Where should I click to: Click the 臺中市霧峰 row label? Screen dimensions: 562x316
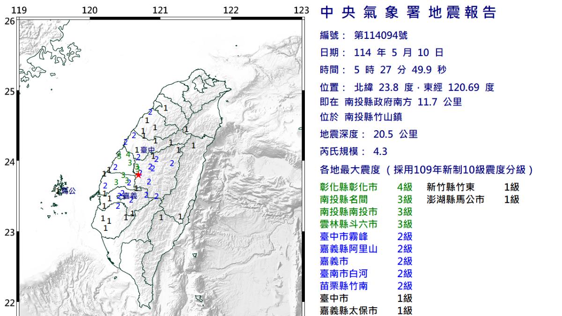[344, 236]
